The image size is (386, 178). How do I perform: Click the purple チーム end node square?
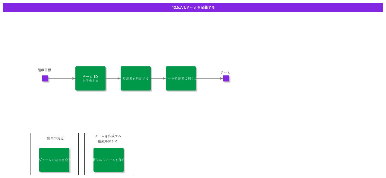coord(226,78)
